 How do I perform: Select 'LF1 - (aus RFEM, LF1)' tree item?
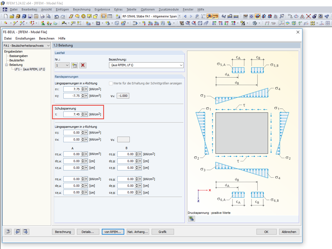pos(30,69)
